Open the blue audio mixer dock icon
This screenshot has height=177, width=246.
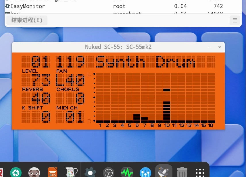tap(145, 172)
